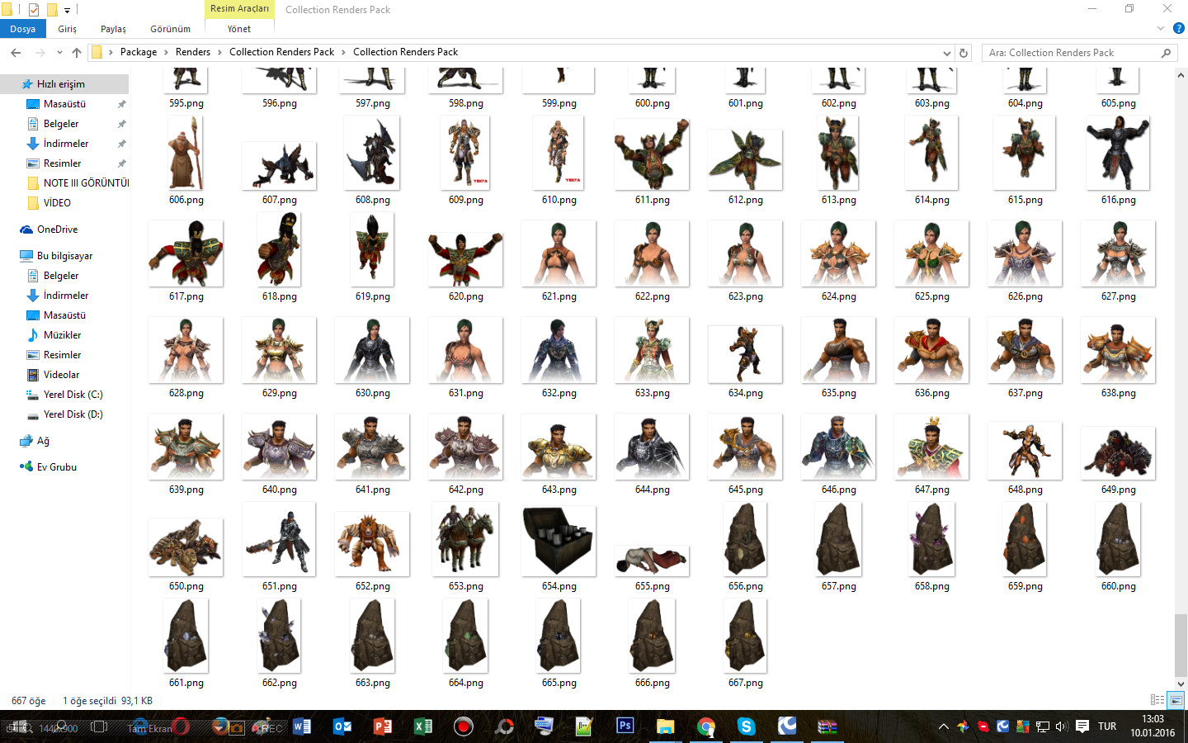Open Belgeler under Bu bilgisayar
The width and height of the screenshot is (1188, 743).
coord(61,276)
